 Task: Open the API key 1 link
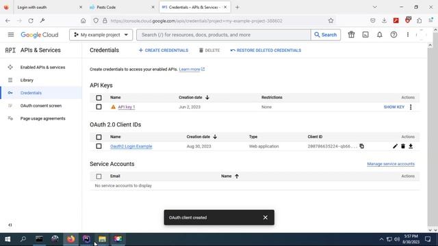click(x=126, y=107)
